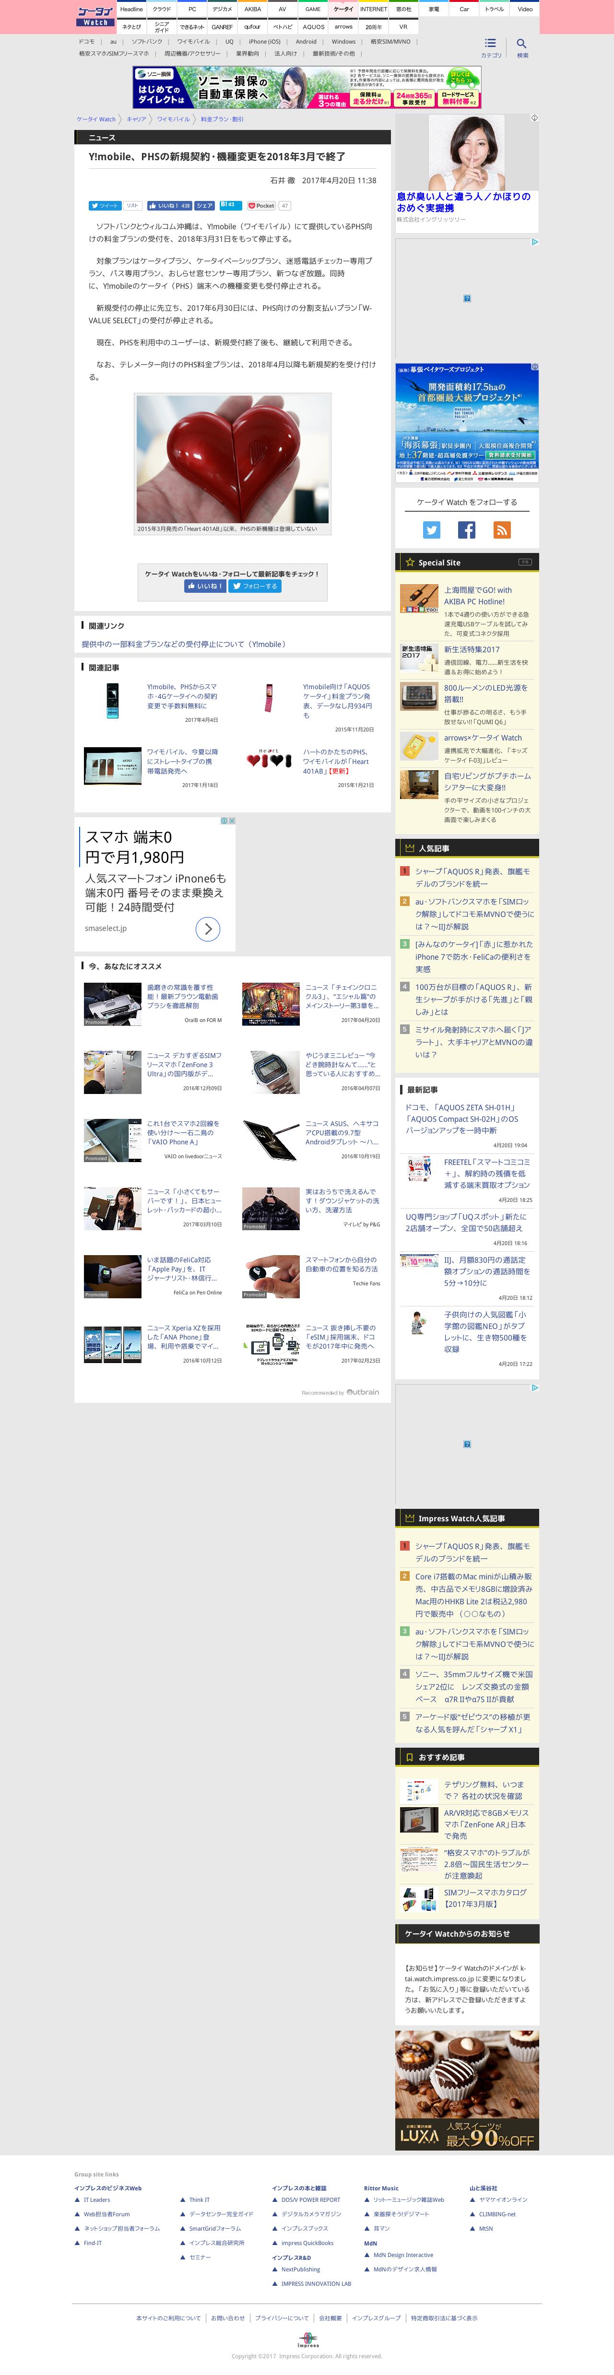Image resolution: width=614 pixels, height=2375 pixels.
Task: Open the クラウド tab
Action: coord(162,9)
